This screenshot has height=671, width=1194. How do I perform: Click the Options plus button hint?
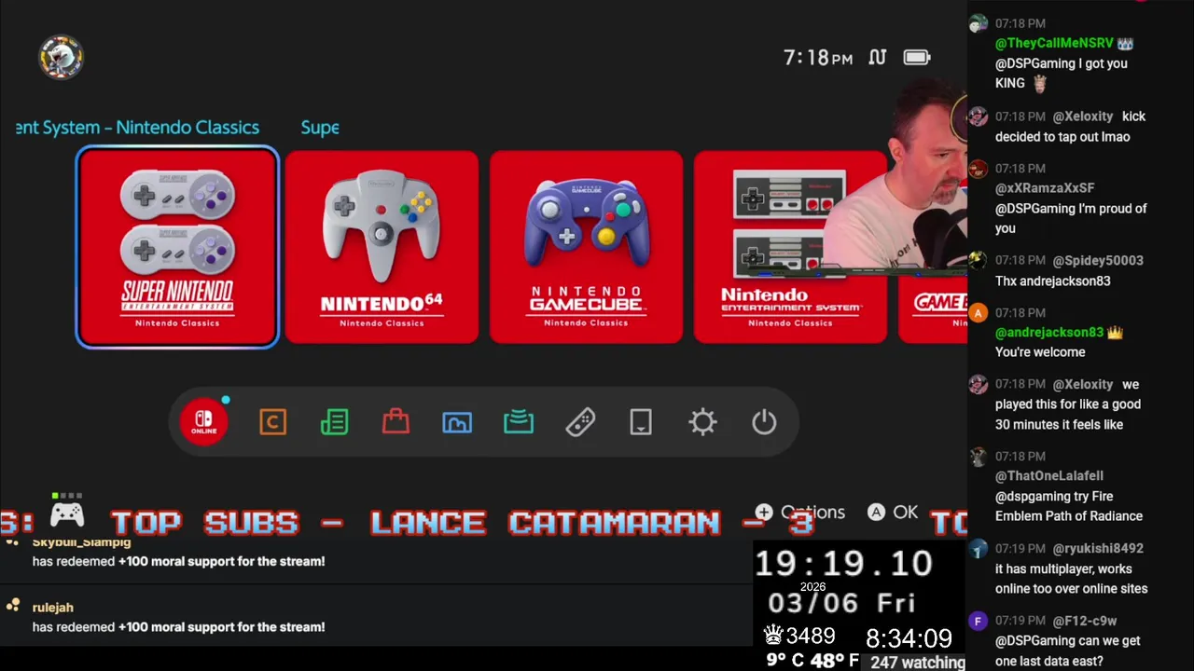click(x=800, y=513)
